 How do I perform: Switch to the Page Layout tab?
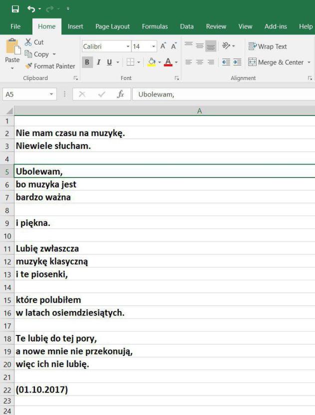(112, 26)
